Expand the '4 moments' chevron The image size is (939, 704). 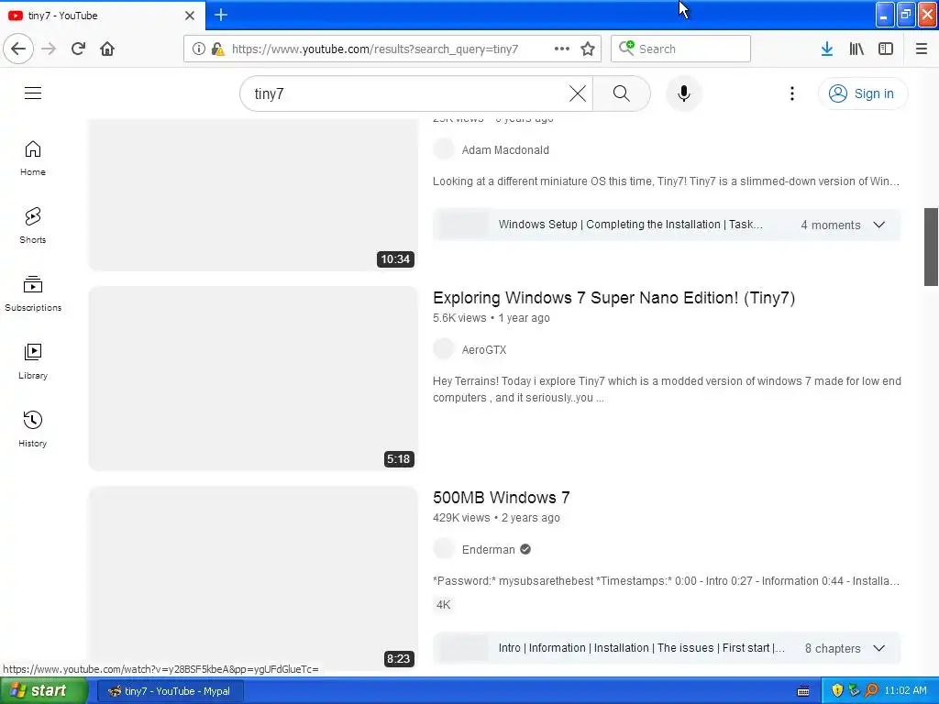(x=878, y=225)
